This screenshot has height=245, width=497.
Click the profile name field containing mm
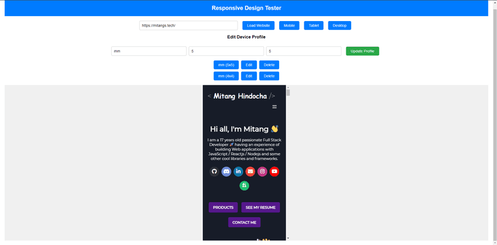click(148, 52)
